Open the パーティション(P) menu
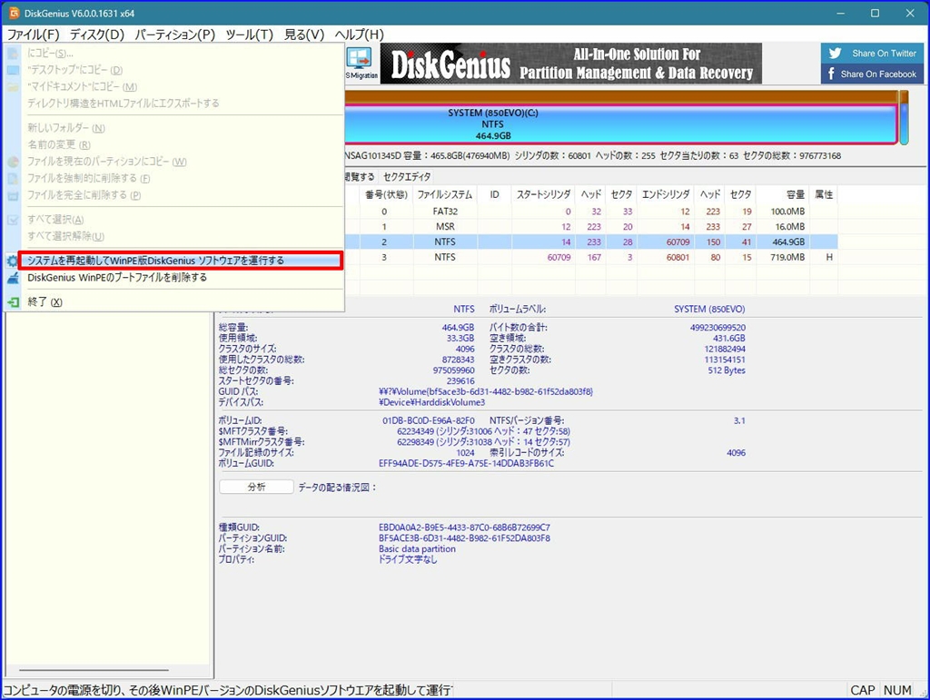930x700 pixels. (175, 35)
